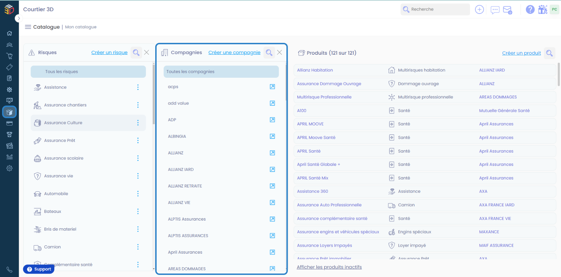Image resolution: width=561 pixels, height=277 pixels.
Task: Open the home icon in the sidebar
Action: click(x=9, y=33)
